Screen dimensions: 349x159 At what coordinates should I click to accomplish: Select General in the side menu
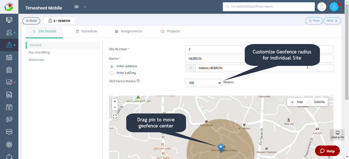tap(63, 45)
